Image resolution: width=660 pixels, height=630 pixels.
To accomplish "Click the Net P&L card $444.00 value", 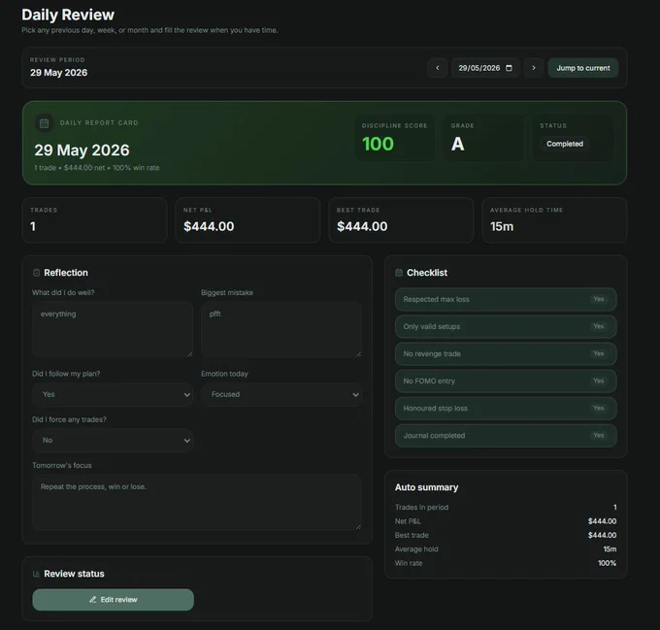I will [x=209, y=226].
